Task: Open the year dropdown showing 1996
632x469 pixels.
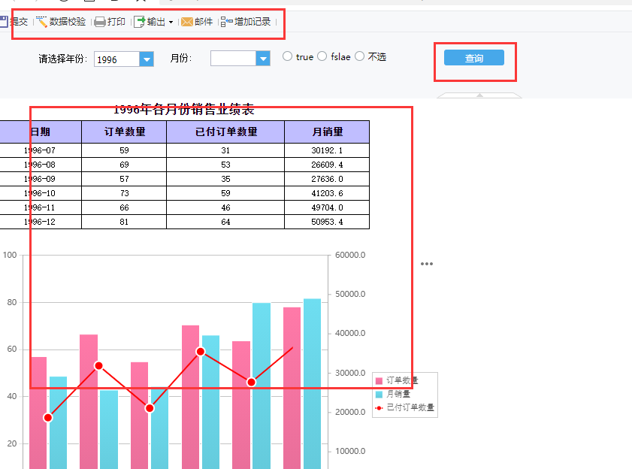Action: [147, 59]
